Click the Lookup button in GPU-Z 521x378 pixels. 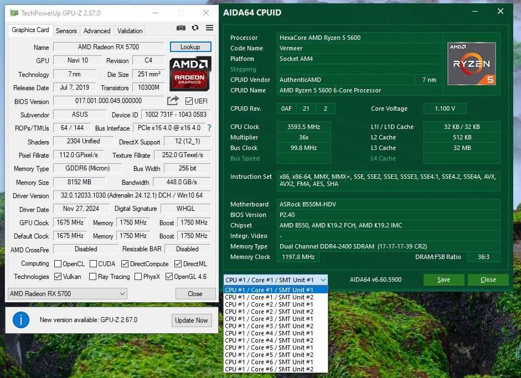click(190, 47)
